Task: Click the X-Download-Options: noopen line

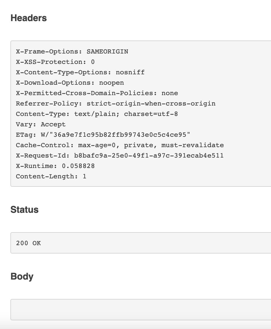Action: pos(70,83)
